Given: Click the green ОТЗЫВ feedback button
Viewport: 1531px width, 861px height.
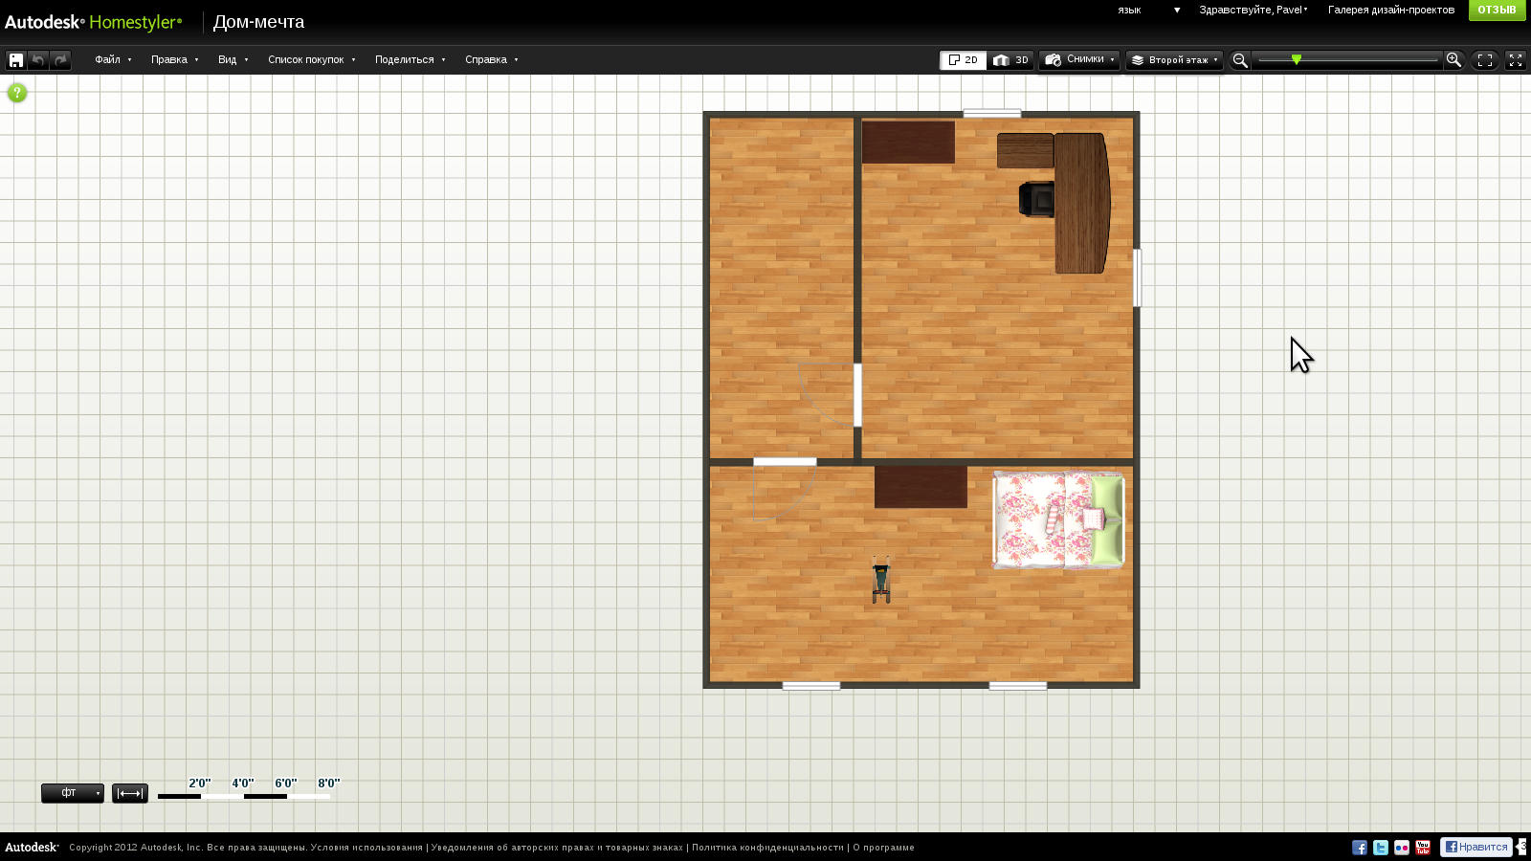Looking at the screenshot, I should pos(1497,11).
